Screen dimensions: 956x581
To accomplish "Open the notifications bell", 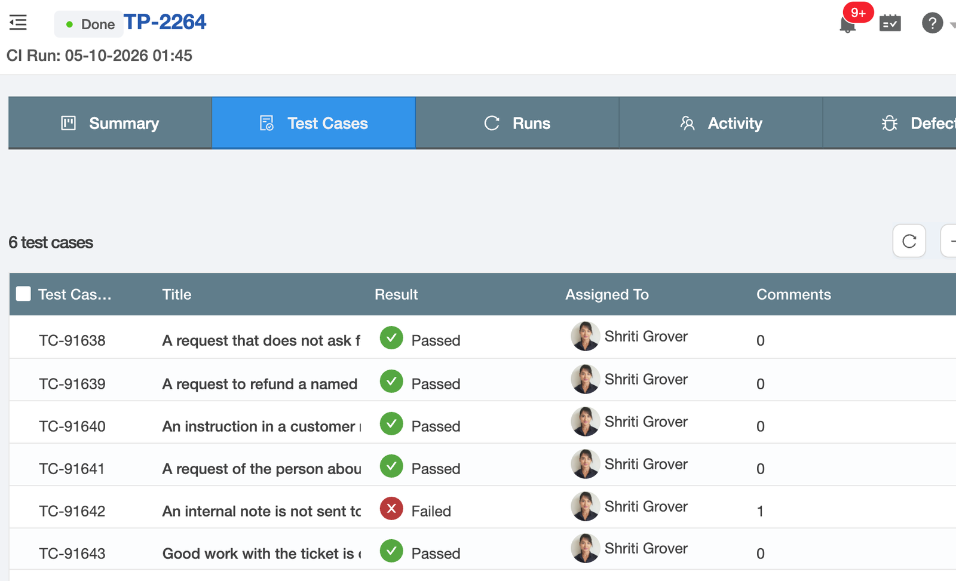I will (847, 24).
